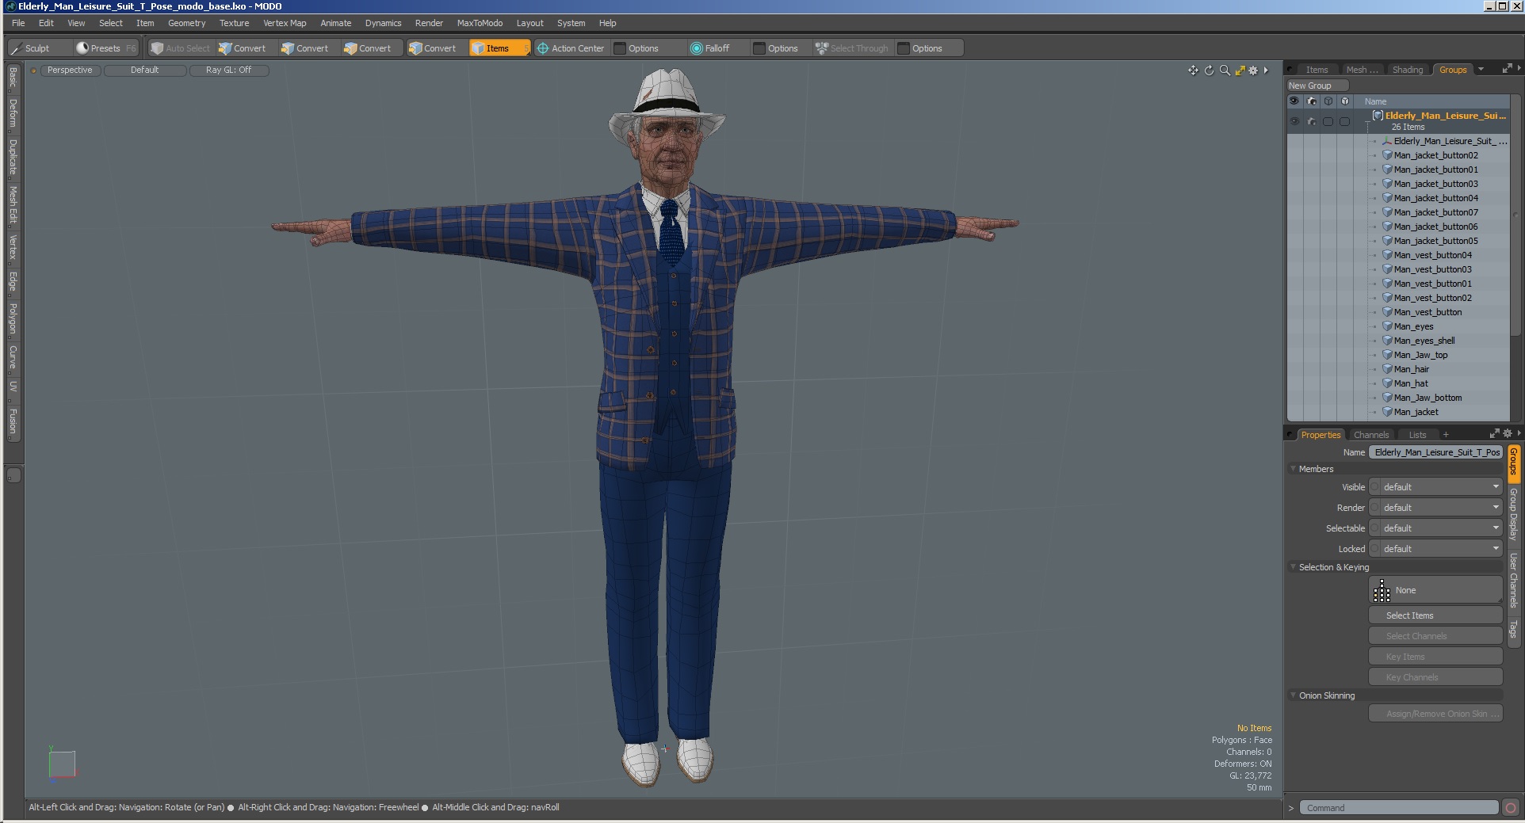1525x823 pixels.
Task: Open the Geometry menu
Action: 186,23
